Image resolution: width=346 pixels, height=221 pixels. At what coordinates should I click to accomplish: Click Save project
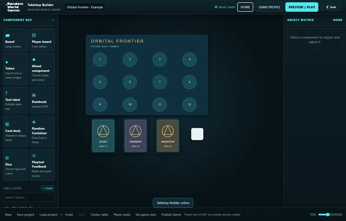pos(25,215)
